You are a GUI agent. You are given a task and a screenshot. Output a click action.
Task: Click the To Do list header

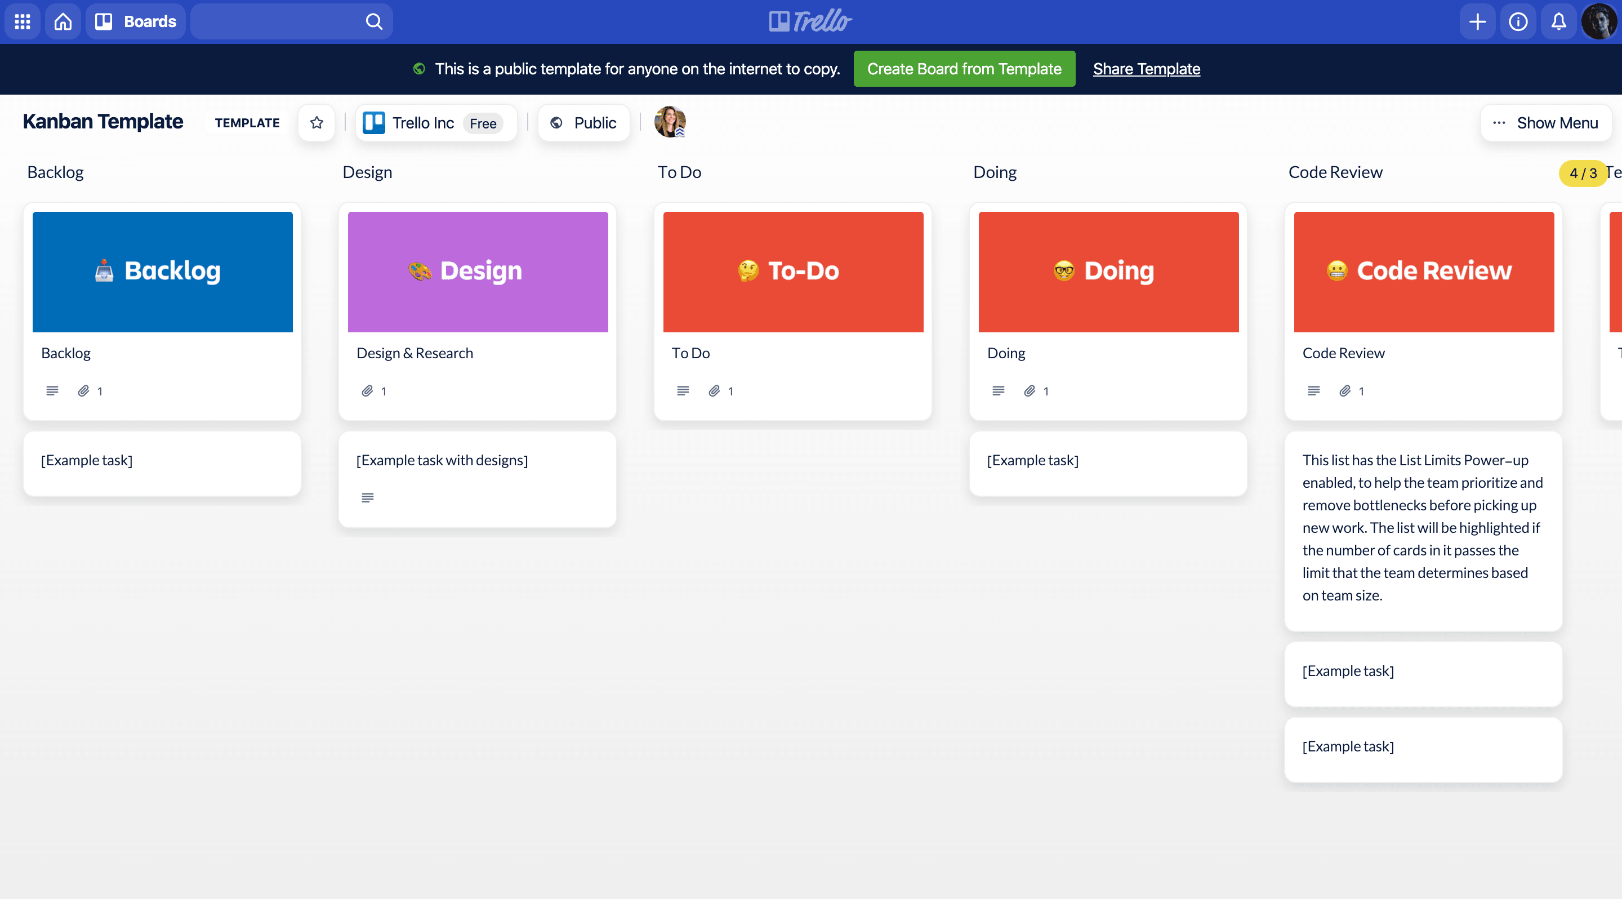point(679,172)
